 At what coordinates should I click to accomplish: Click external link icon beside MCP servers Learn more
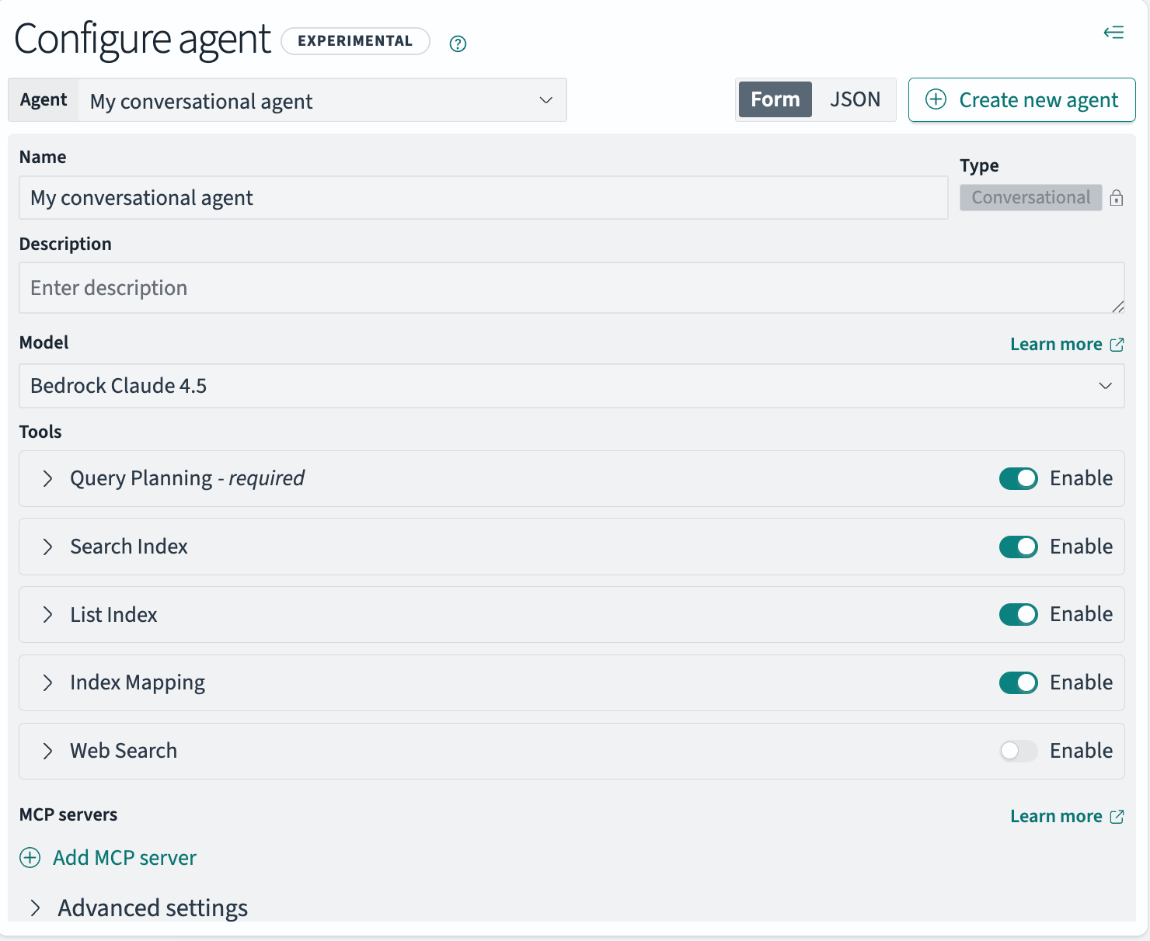[x=1117, y=816]
